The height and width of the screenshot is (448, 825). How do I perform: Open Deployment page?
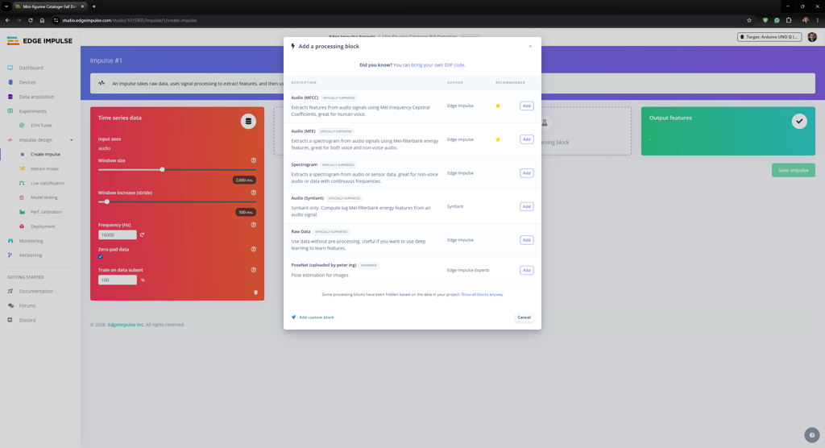click(x=43, y=226)
